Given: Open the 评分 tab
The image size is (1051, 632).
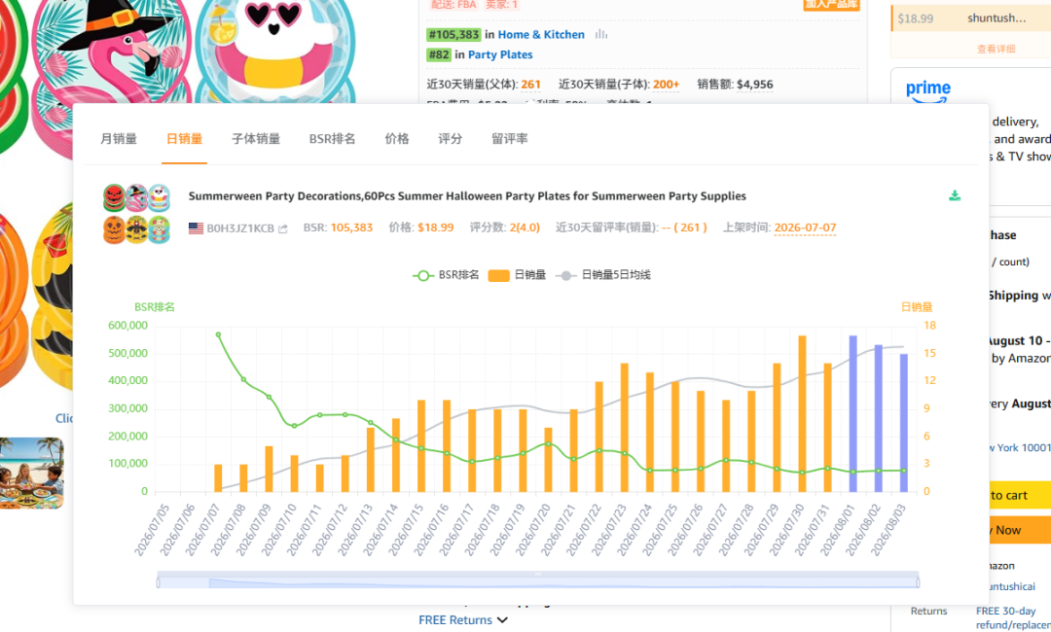Looking at the screenshot, I should coord(451,139).
